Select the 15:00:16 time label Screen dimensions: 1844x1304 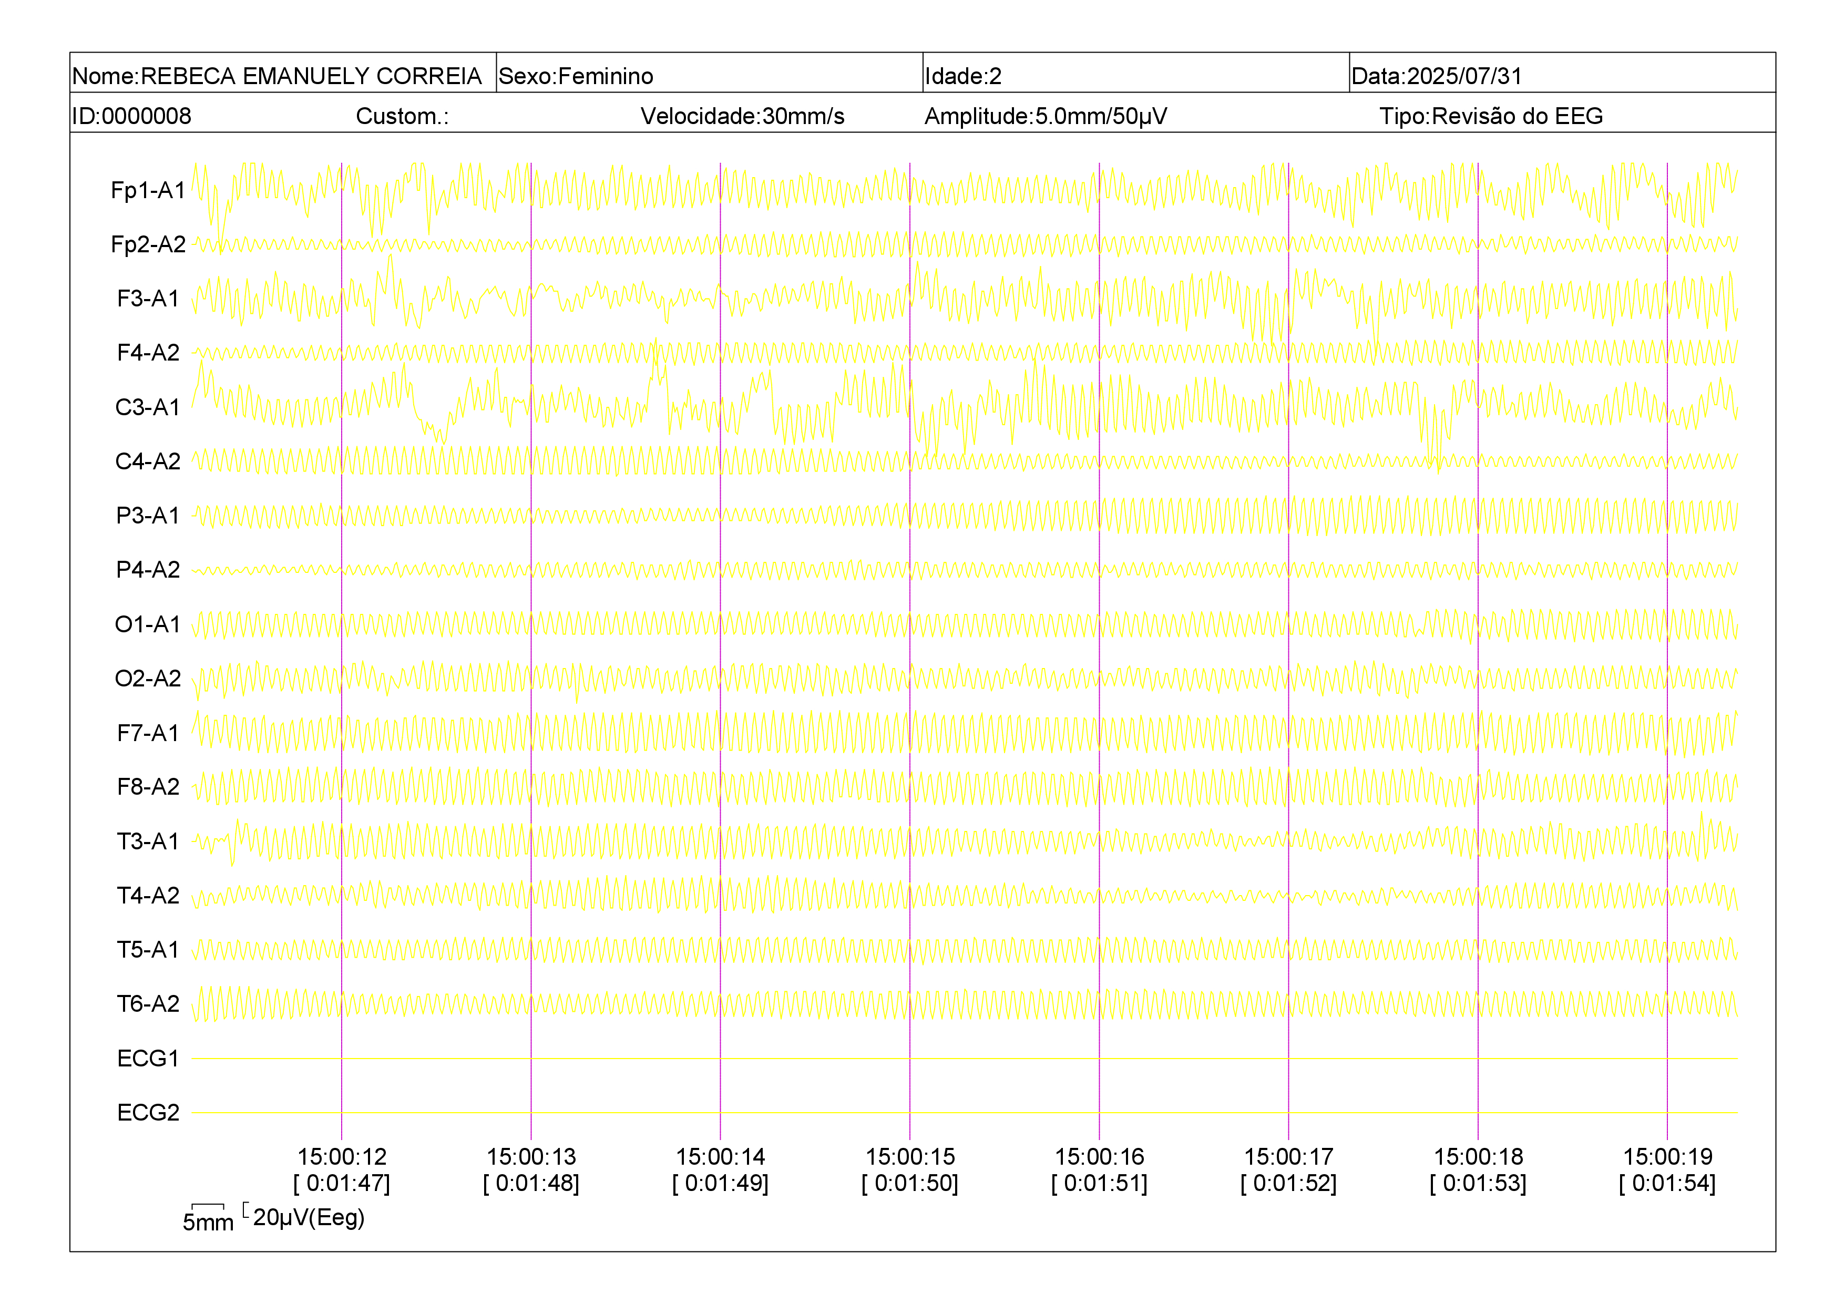point(1100,1157)
